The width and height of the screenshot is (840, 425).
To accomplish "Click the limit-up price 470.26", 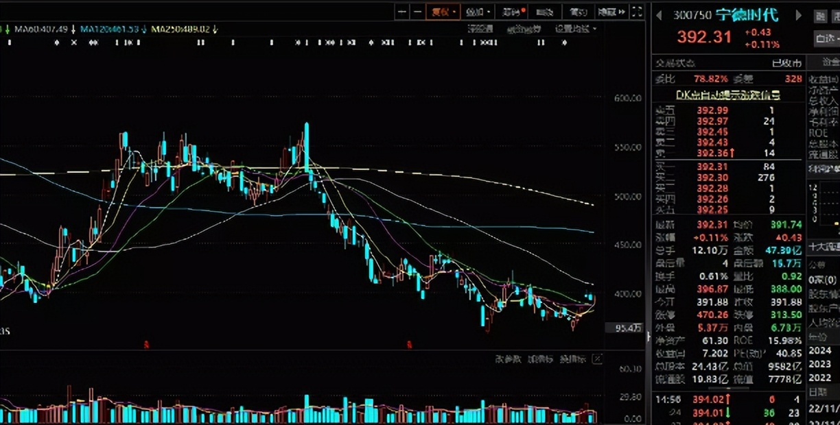I will 712,315.
